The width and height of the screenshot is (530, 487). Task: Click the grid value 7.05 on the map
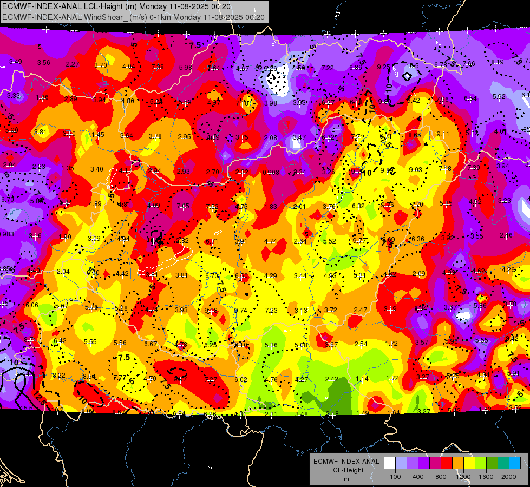183,206
